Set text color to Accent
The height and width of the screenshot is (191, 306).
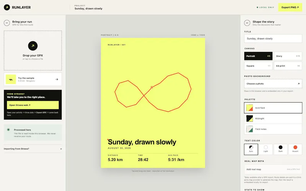(x=295, y=149)
